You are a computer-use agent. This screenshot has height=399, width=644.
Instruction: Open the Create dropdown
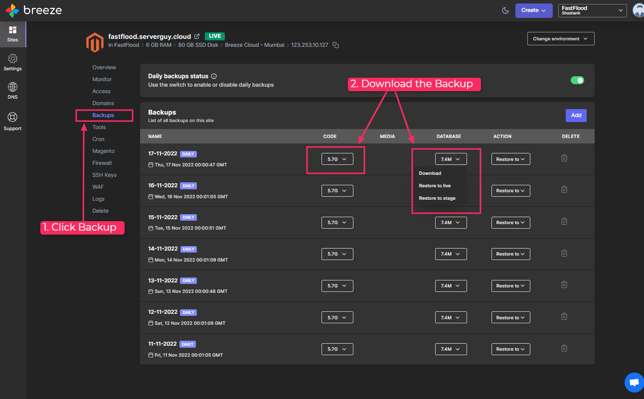533,10
